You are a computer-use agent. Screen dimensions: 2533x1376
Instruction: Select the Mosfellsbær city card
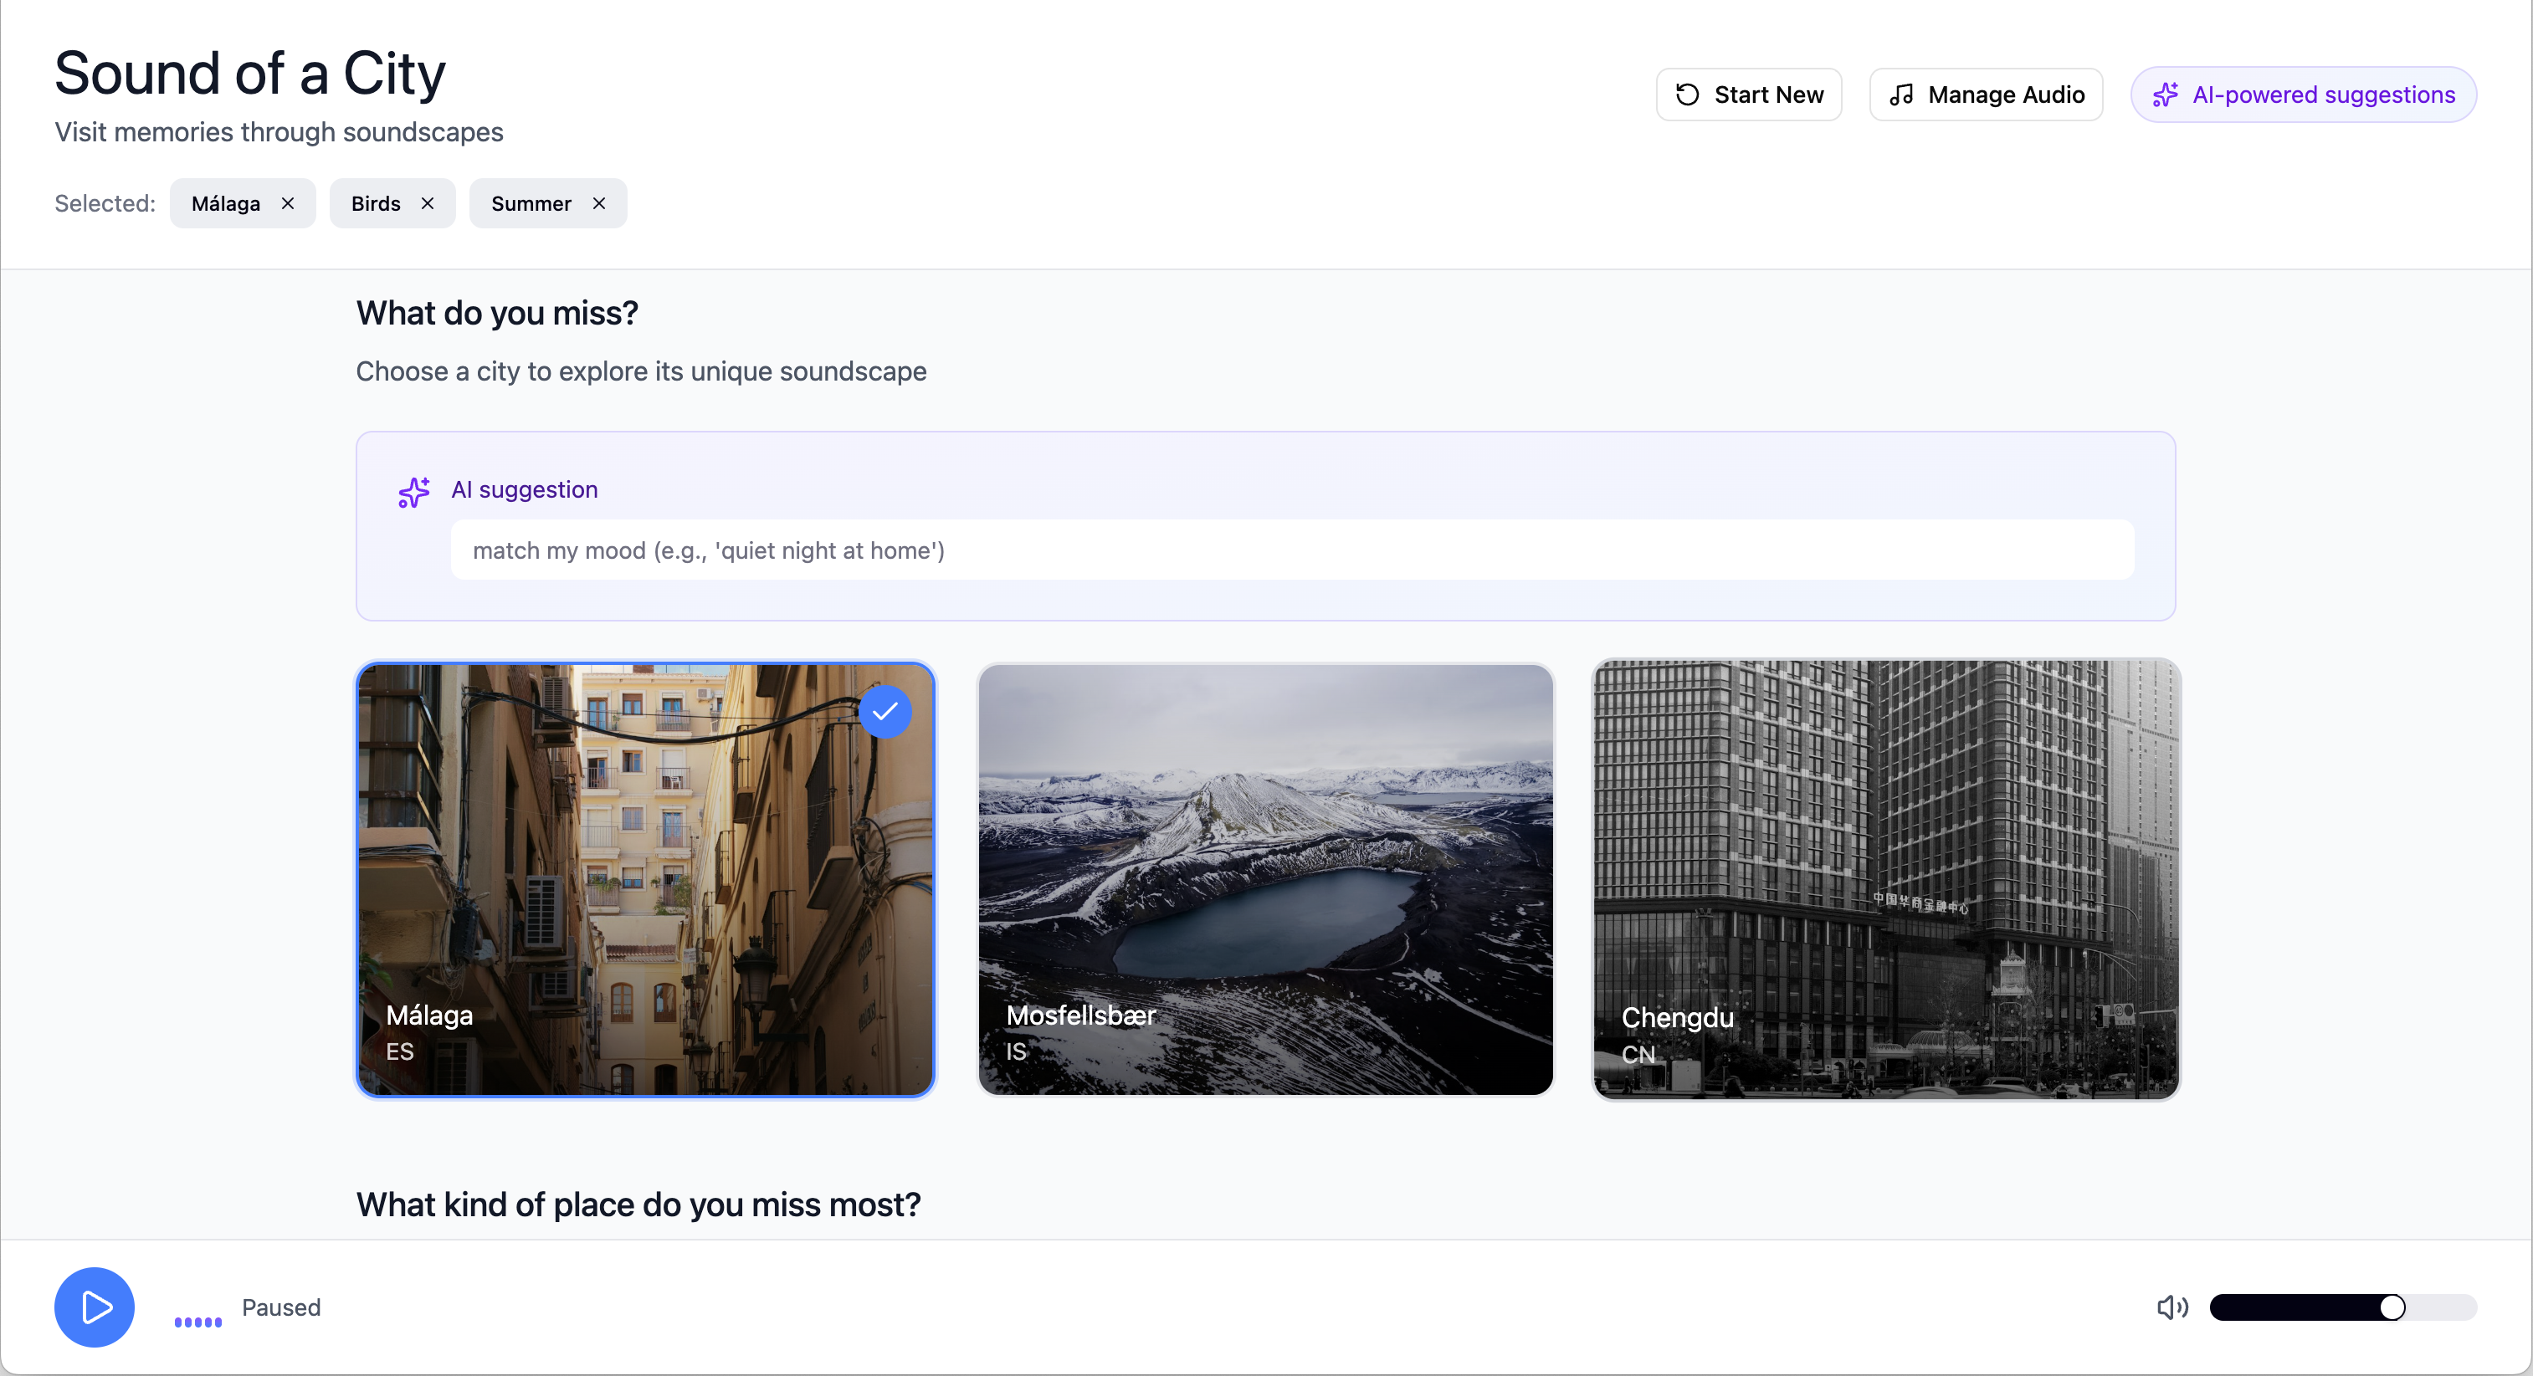tap(1265, 880)
